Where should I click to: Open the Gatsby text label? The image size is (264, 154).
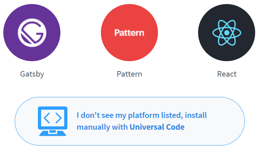pyautogui.click(x=32, y=74)
